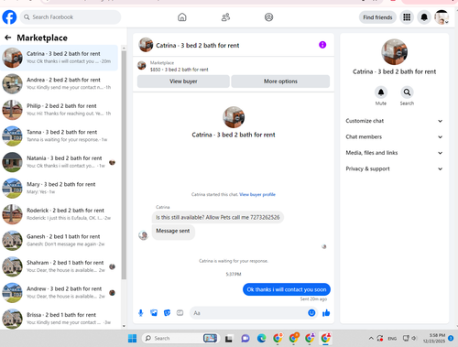Screen dimensions: 458x347
Task: Expand Privacy & support section
Action: coord(394,168)
